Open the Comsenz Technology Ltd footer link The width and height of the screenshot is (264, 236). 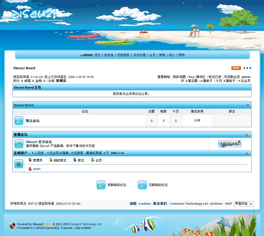pyautogui.click(x=189, y=204)
